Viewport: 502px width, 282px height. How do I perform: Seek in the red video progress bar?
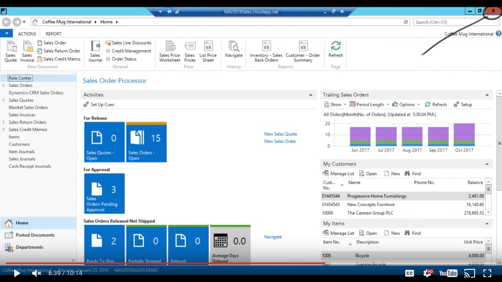click(x=165, y=263)
